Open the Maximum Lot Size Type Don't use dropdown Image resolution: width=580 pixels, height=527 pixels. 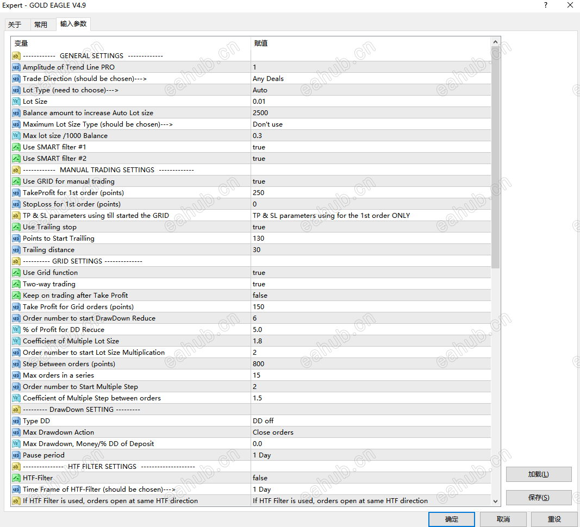pyautogui.click(x=371, y=124)
